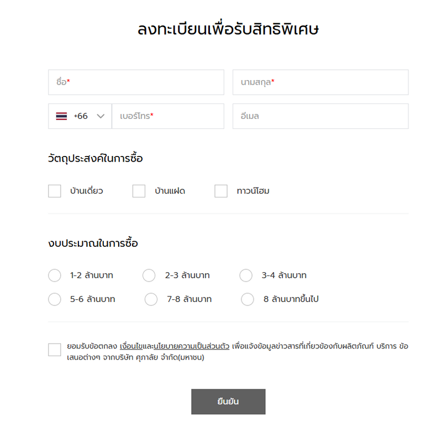Select the 1-2 ล้านบาท budget option
442x432 pixels.
point(54,275)
